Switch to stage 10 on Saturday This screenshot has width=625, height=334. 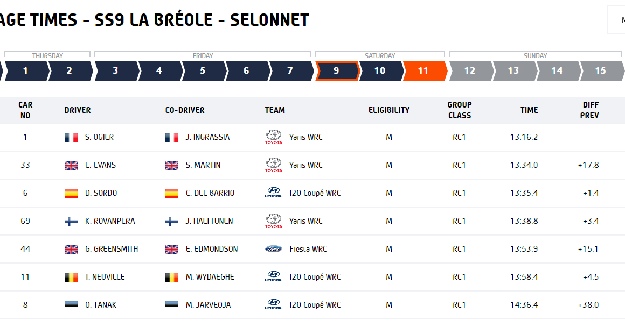(381, 71)
